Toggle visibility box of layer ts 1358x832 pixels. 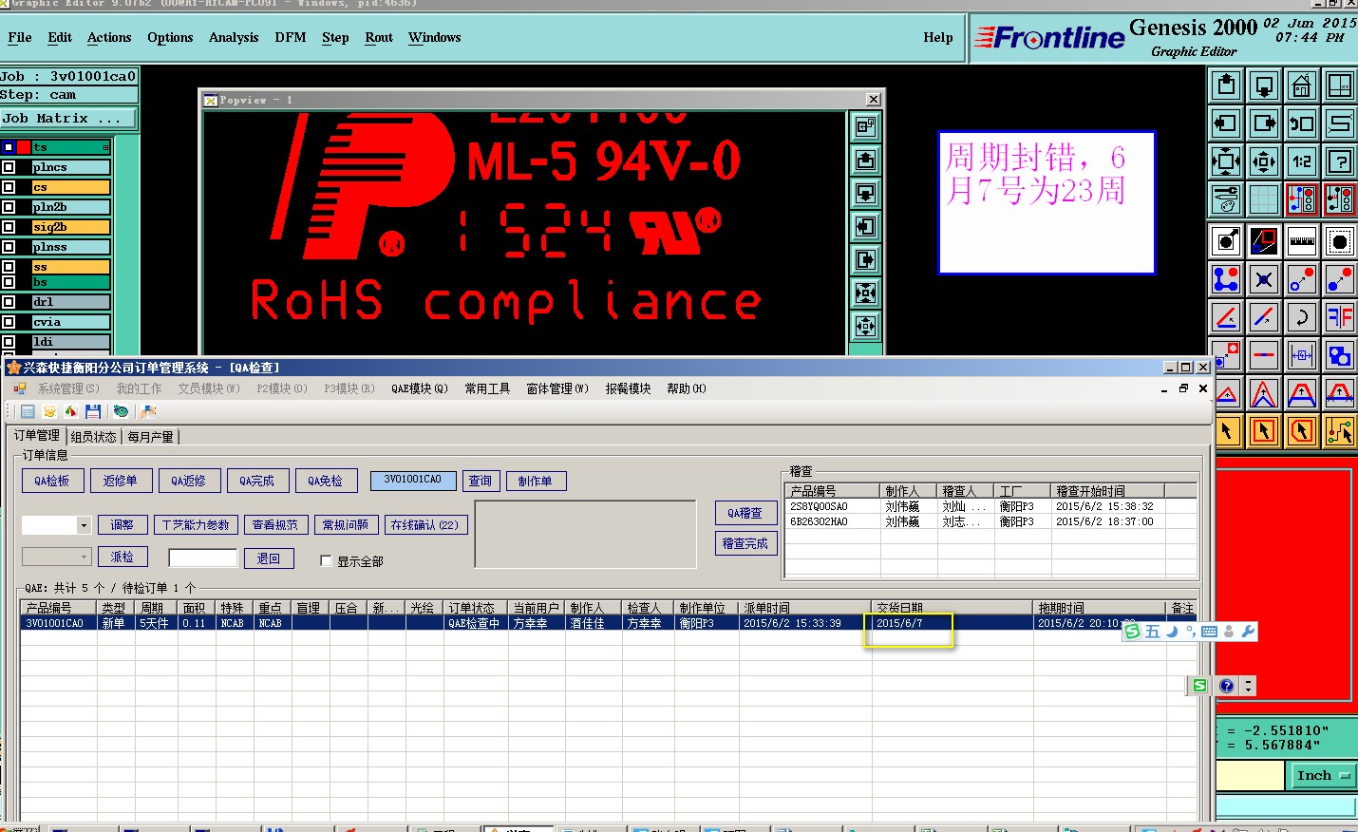[x=9, y=147]
